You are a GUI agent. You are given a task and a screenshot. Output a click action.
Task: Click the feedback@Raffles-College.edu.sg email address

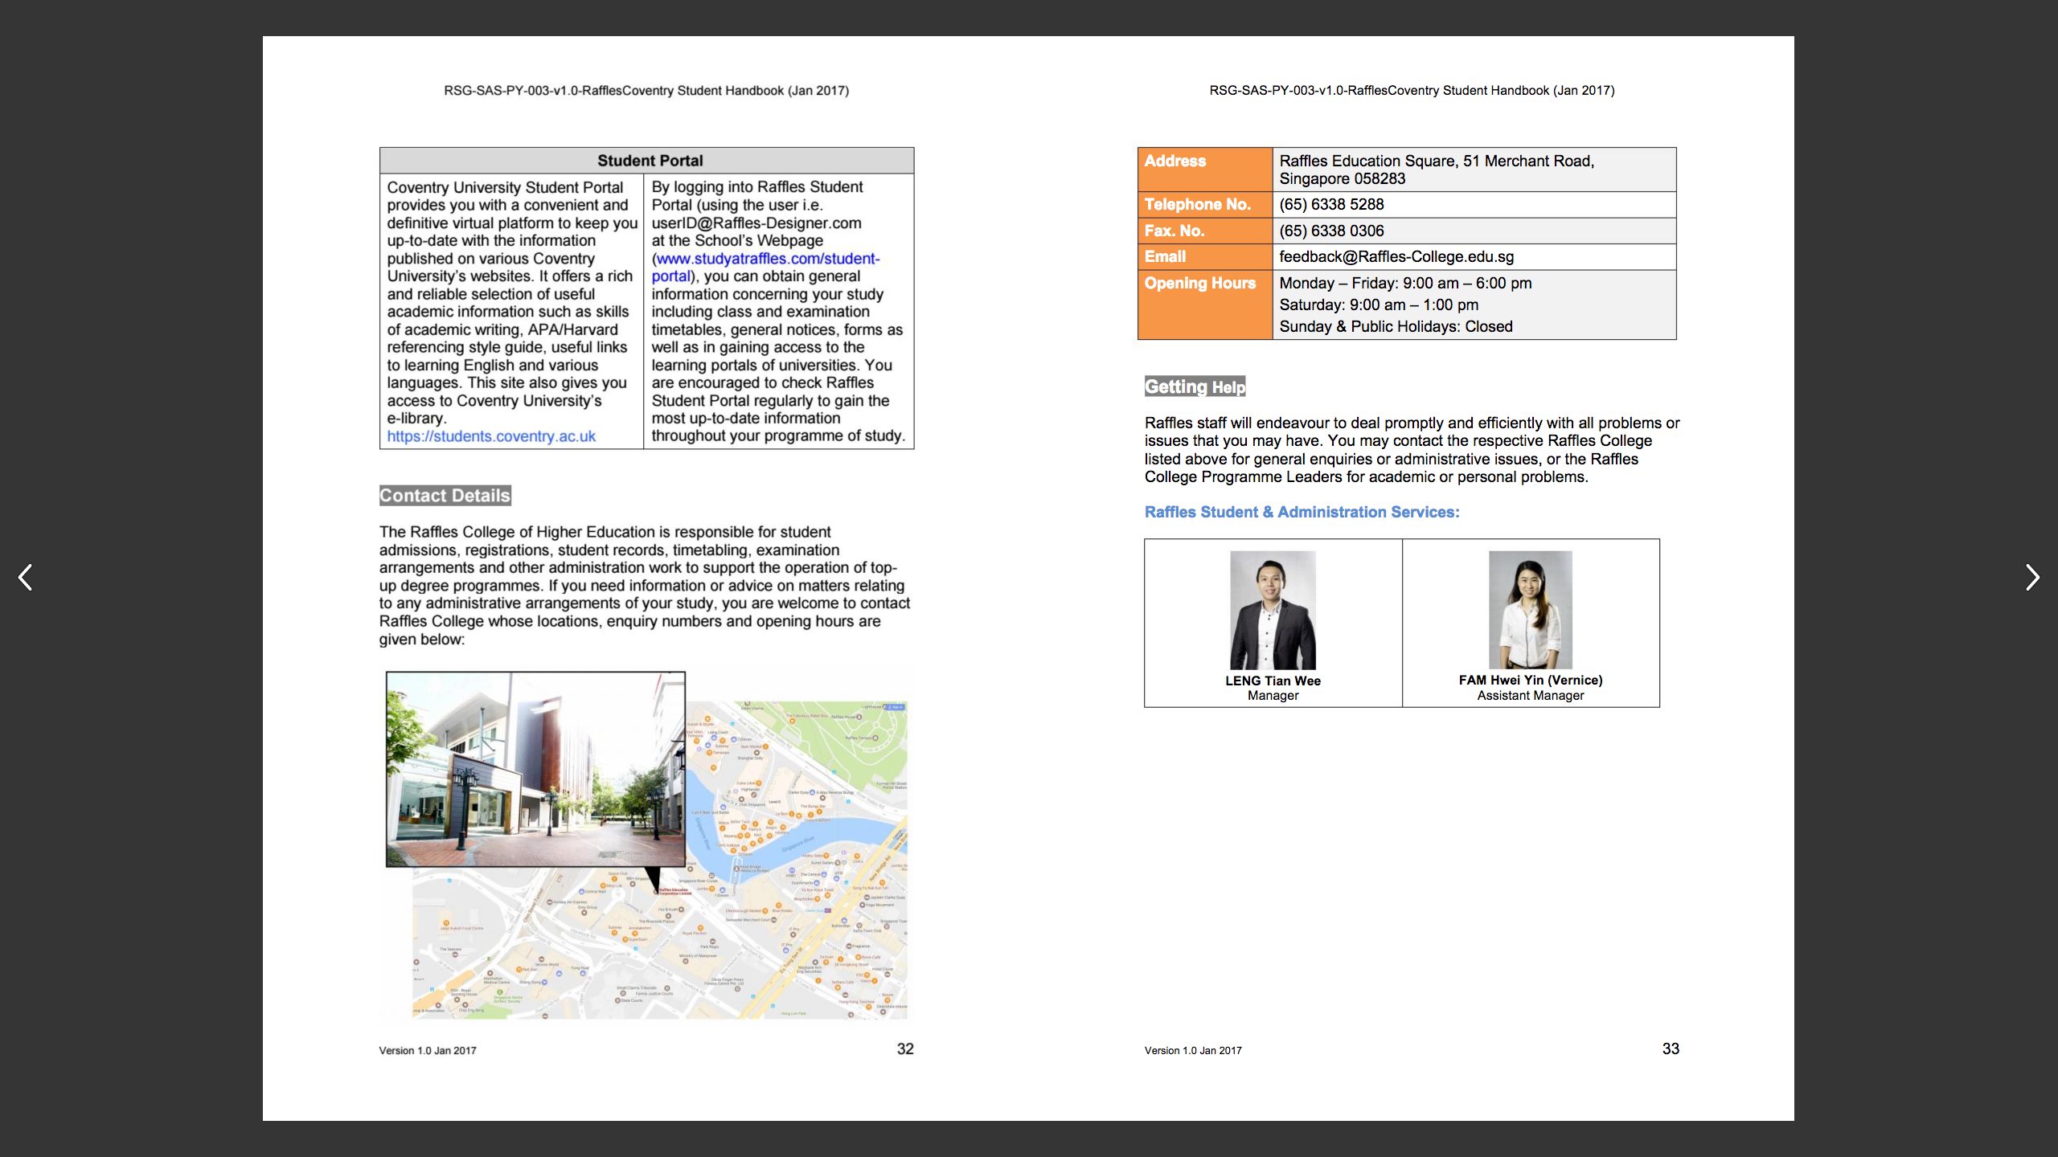1396,257
